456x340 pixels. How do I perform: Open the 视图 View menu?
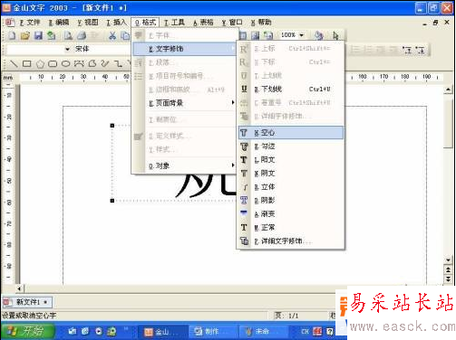tap(88, 23)
